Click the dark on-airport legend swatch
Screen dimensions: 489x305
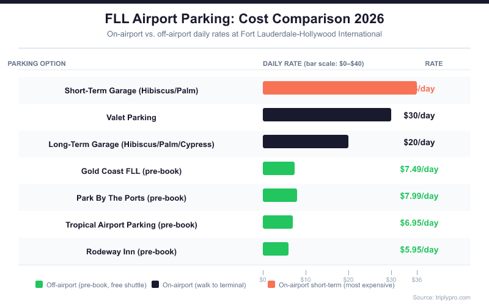tap(155, 284)
